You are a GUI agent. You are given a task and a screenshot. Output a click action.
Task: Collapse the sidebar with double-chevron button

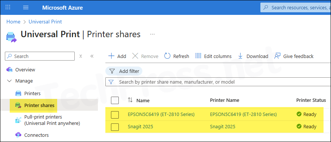(x=92, y=56)
